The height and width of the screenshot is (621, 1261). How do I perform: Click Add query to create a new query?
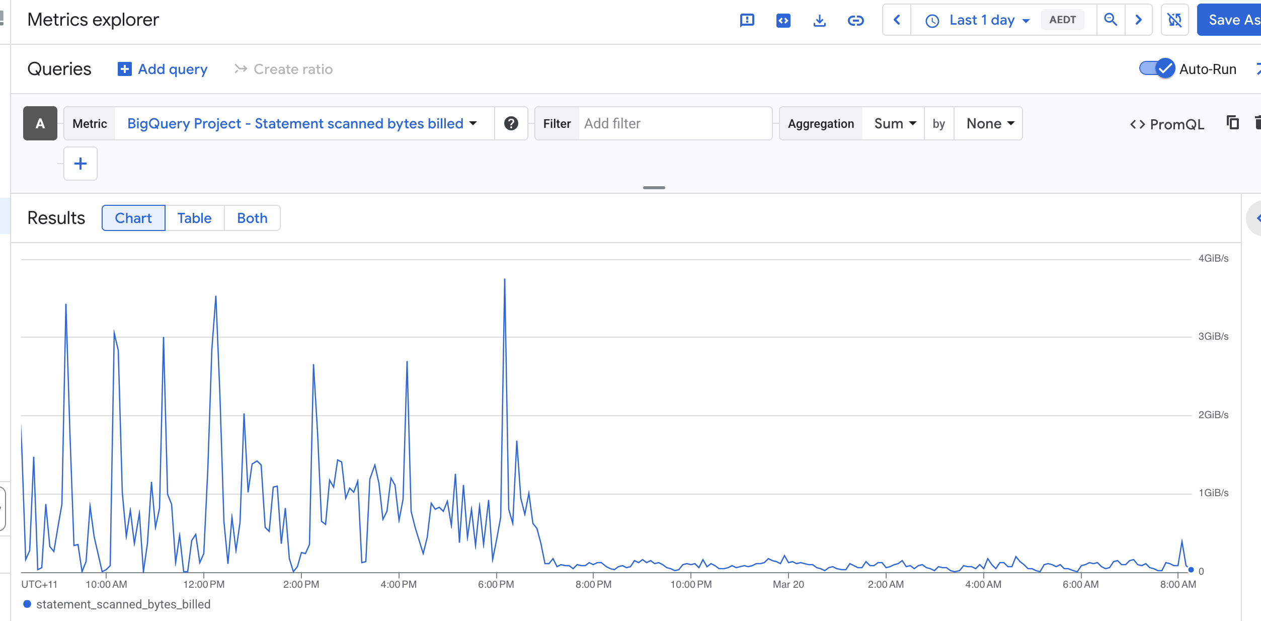(162, 69)
